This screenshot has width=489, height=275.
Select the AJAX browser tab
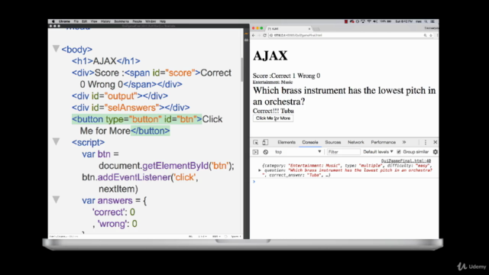click(289, 29)
